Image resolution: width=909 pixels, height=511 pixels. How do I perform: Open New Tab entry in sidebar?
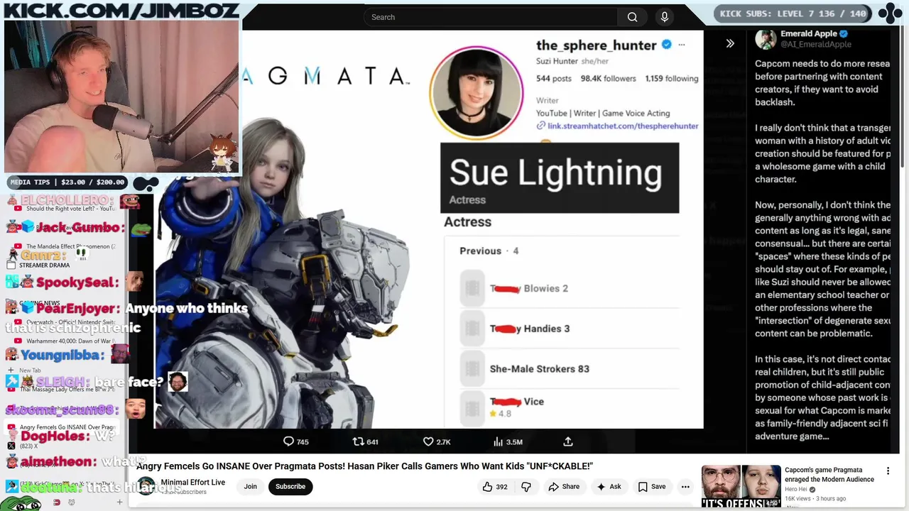64,370
